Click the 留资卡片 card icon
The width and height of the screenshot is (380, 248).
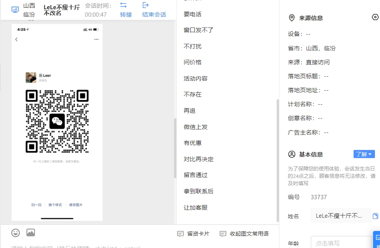point(180,234)
